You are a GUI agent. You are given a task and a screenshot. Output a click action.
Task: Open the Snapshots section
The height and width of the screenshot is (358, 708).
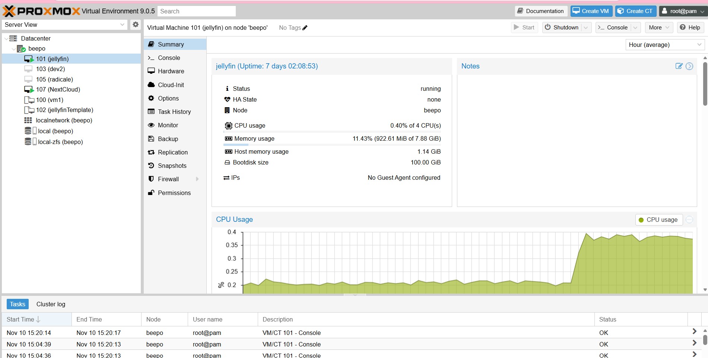[x=172, y=166]
